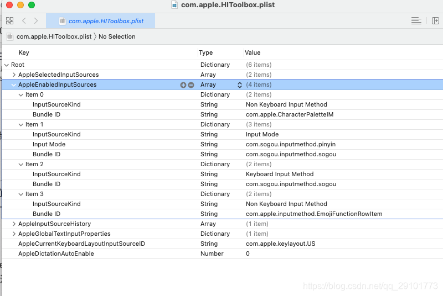Viewport: 443px width, 296px height.
Task: Collapse the Root dictionary
Action: coord(7,65)
